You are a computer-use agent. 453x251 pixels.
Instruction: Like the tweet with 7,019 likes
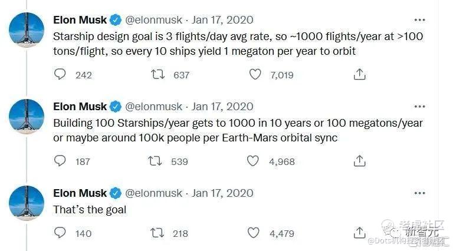coord(254,75)
